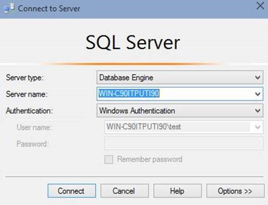
Task: Expand connection Options >>
Action: click(235, 191)
